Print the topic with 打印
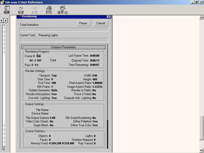 click(49, 10)
